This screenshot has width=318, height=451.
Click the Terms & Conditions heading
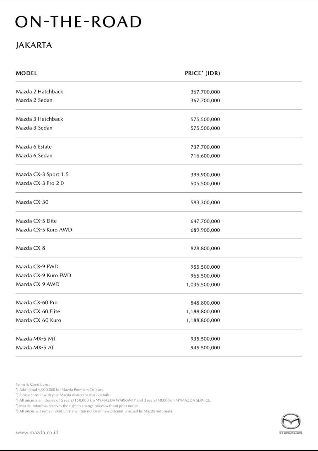(x=33, y=384)
